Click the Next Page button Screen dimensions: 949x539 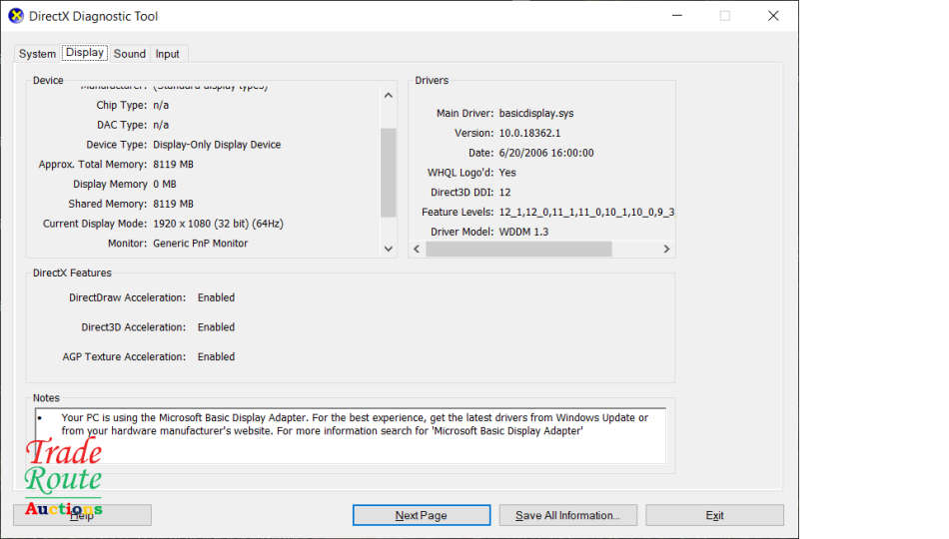pos(421,515)
